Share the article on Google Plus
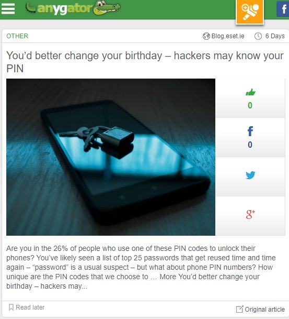The height and width of the screenshot is (319, 289). pos(250,214)
